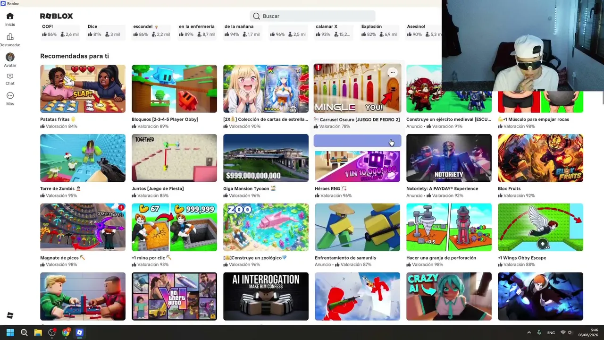Open File Explorer from the taskbar
This screenshot has width=604, height=340.
click(38, 332)
